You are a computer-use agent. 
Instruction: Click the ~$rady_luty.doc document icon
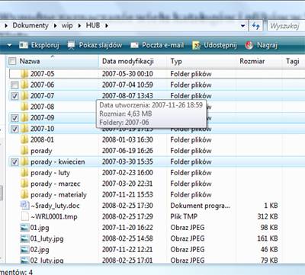point(24,205)
